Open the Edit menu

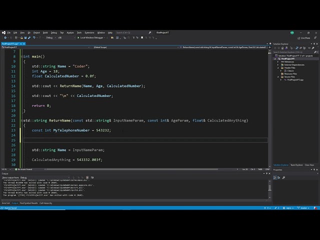[15, 32]
